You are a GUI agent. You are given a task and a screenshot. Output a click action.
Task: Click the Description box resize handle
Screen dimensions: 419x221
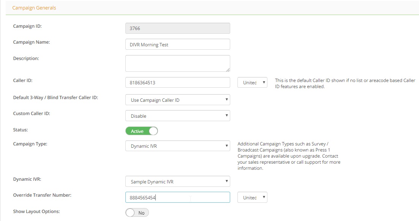pyautogui.click(x=228, y=69)
